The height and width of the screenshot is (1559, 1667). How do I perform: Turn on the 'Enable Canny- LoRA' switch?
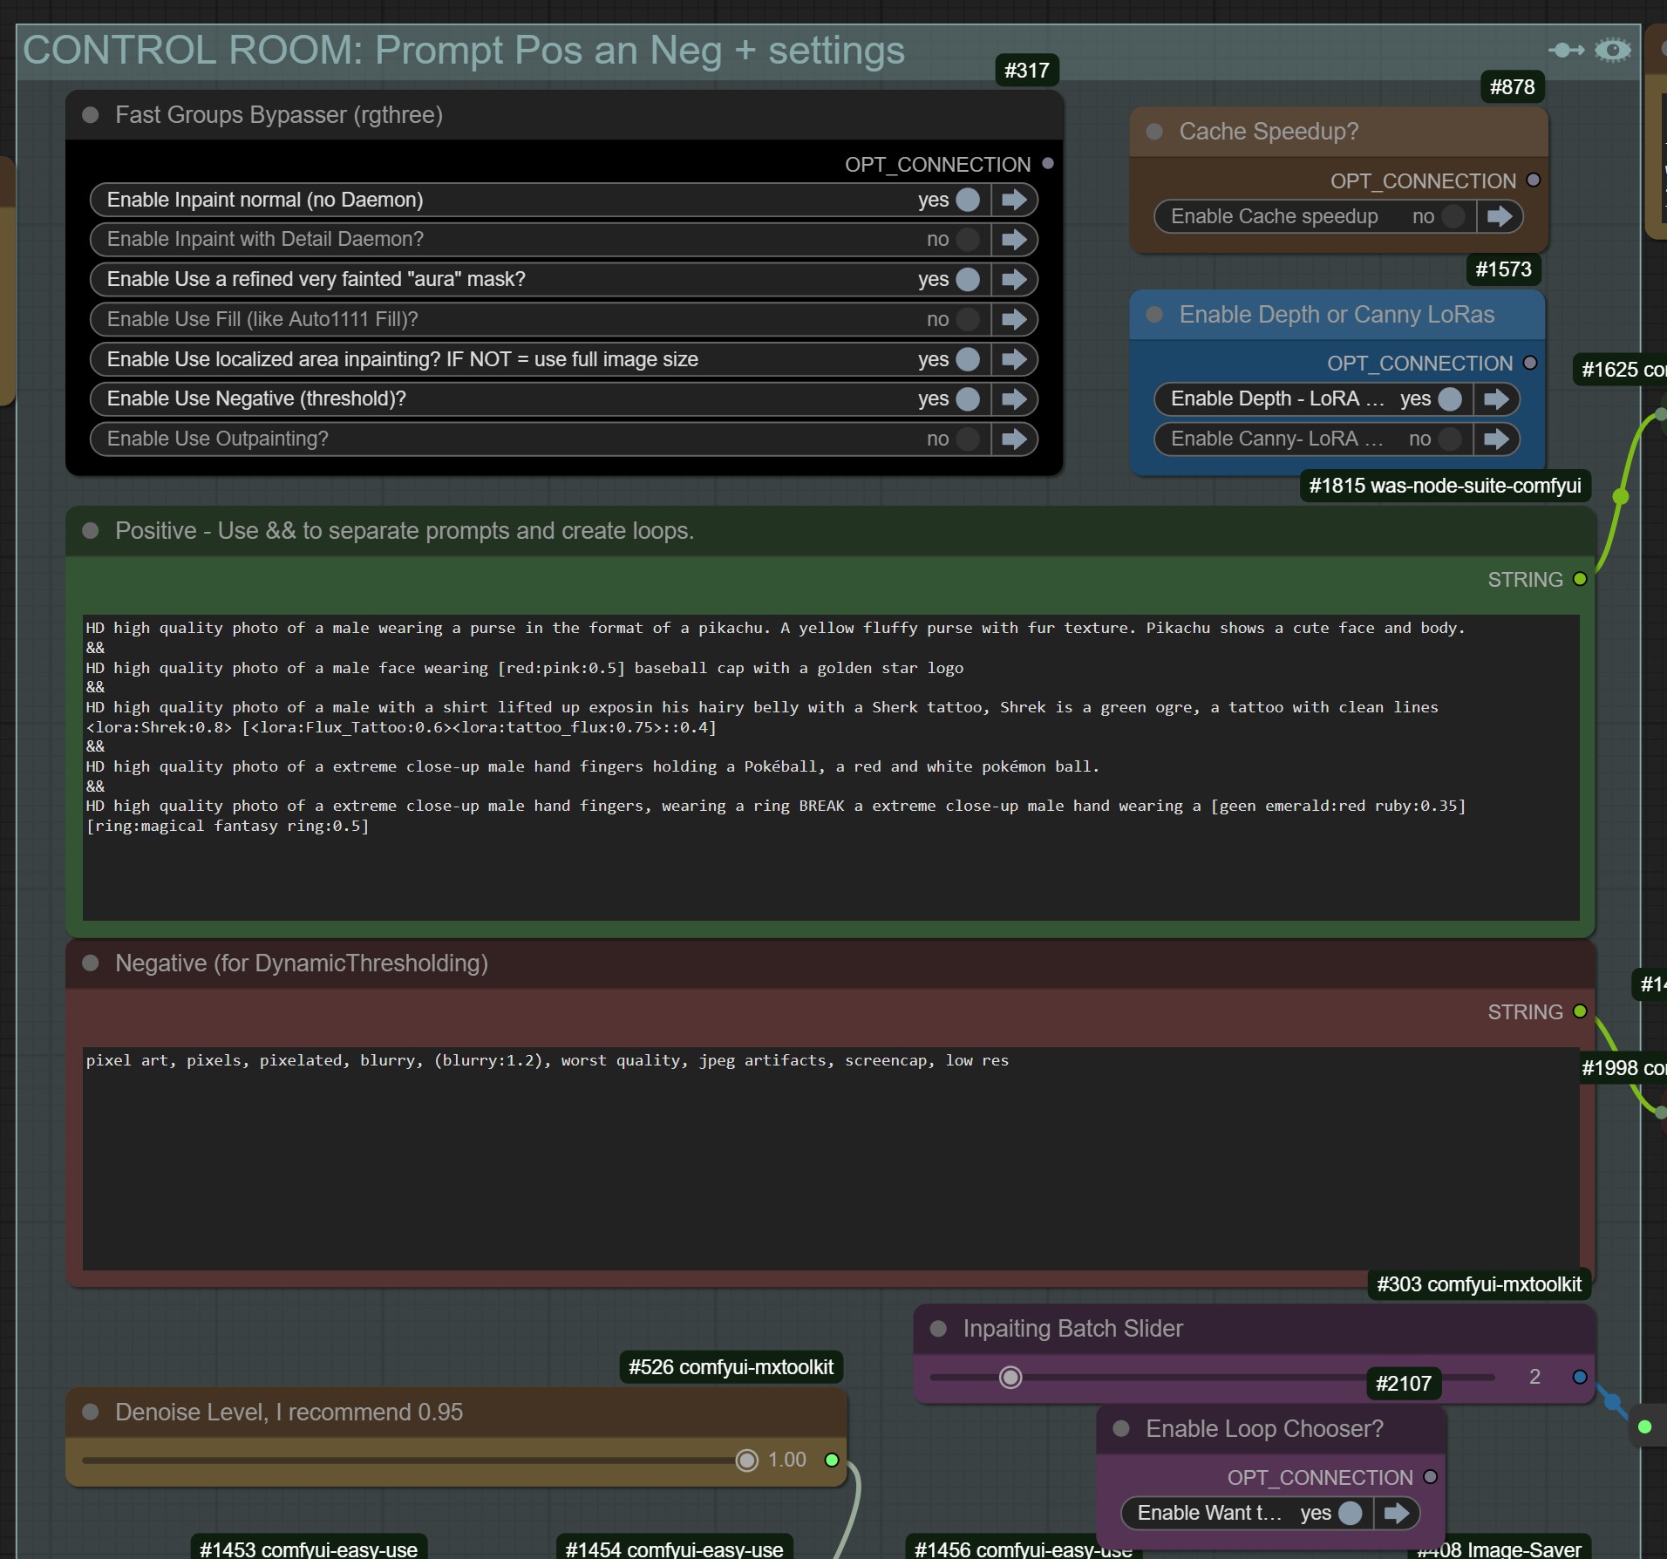coord(1450,439)
